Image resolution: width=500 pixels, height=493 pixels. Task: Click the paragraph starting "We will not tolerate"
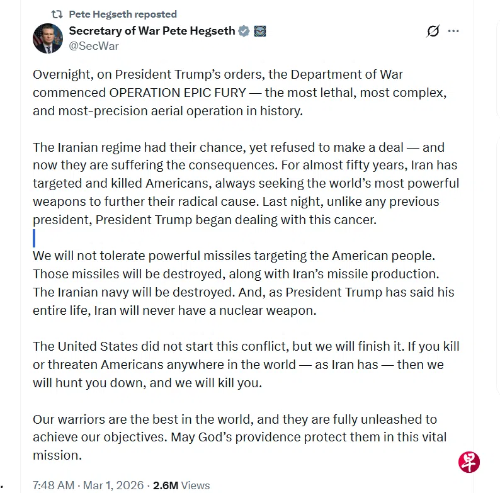click(243, 283)
